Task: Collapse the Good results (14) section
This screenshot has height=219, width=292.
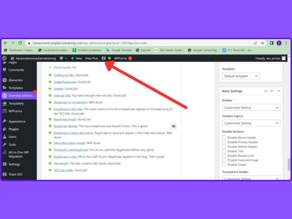Action: pyautogui.click(x=50, y=67)
